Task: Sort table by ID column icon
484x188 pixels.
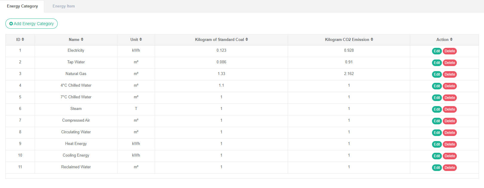Action: click(x=23, y=39)
